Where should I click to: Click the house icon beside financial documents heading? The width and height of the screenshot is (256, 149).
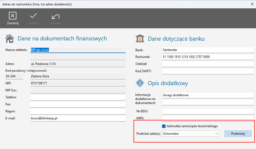pos(10,39)
